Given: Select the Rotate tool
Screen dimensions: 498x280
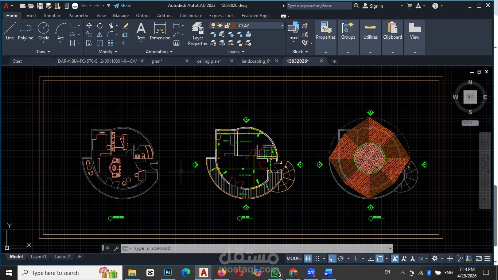Looking at the screenshot, I should tap(100, 26).
